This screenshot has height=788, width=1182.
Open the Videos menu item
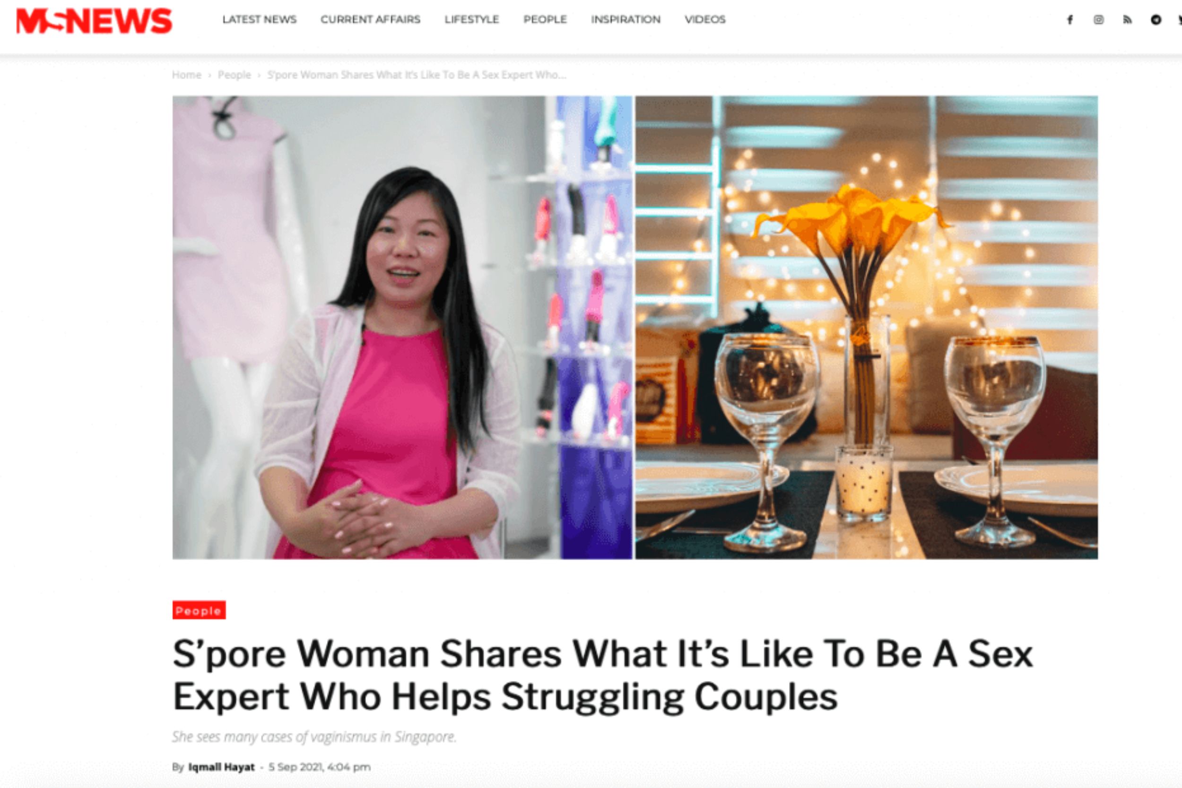(x=705, y=19)
